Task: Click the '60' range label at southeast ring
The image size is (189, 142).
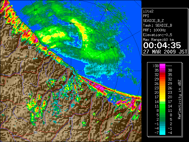Action: 106,133
